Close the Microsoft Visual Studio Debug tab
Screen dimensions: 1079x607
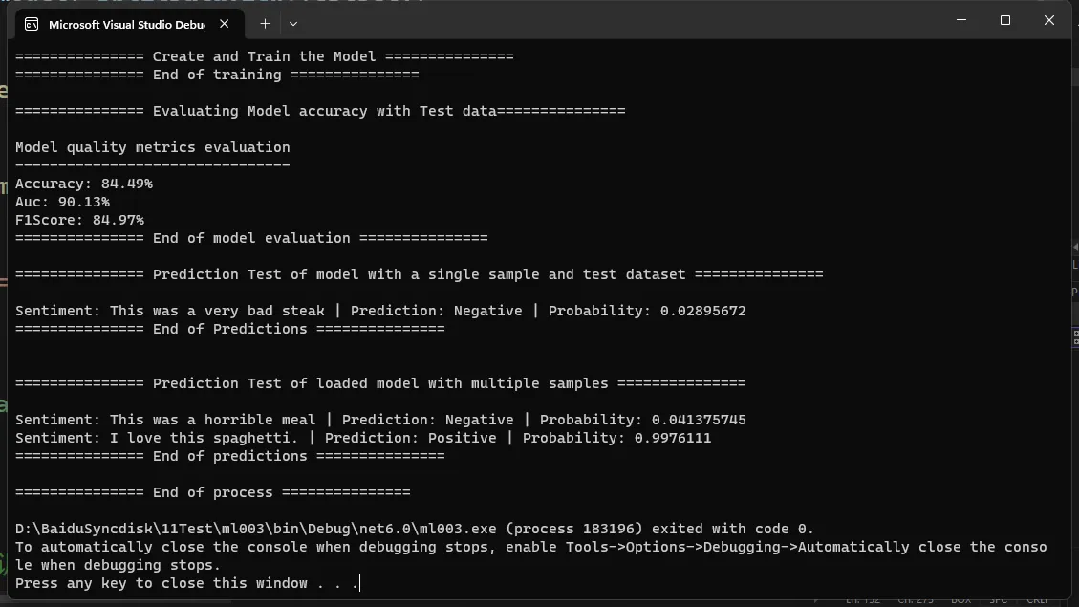[x=225, y=24]
